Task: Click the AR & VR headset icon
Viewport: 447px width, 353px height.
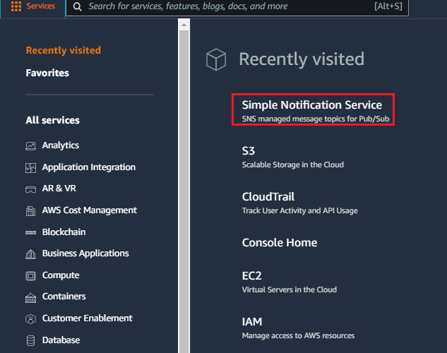Action: point(30,189)
